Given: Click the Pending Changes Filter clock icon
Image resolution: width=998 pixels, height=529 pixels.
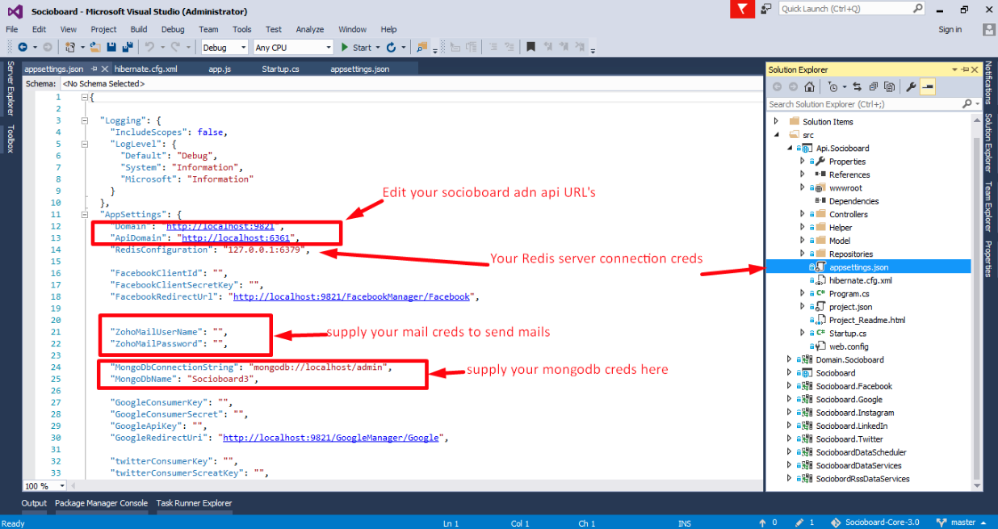Looking at the screenshot, I should click(x=833, y=86).
